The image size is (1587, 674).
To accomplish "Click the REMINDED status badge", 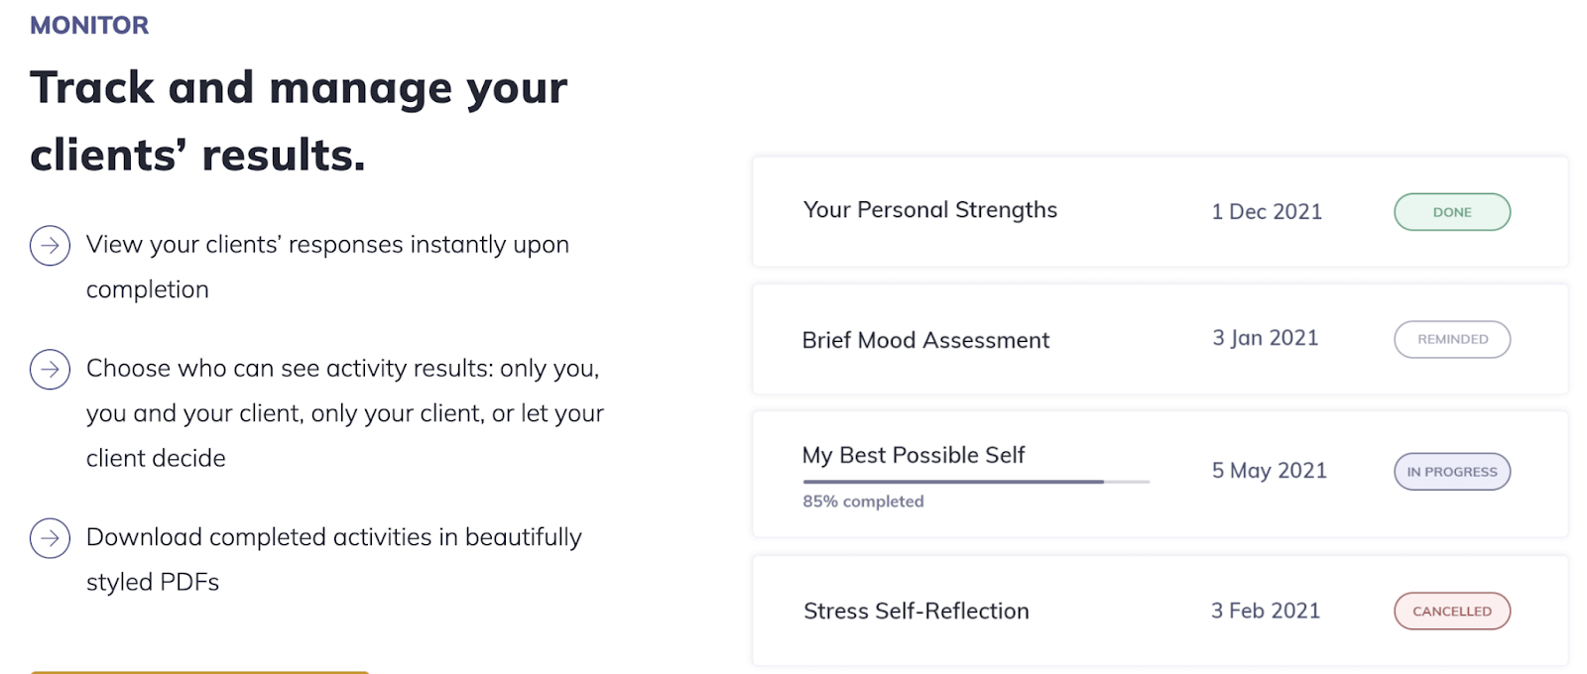I will click(1451, 339).
